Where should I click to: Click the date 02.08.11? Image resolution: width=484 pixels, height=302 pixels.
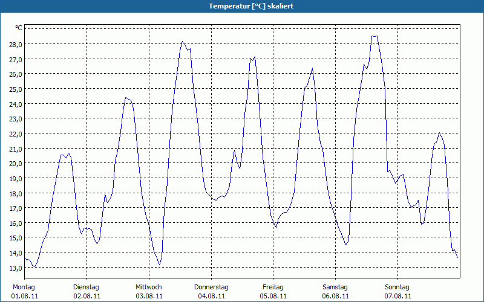click(87, 297)
